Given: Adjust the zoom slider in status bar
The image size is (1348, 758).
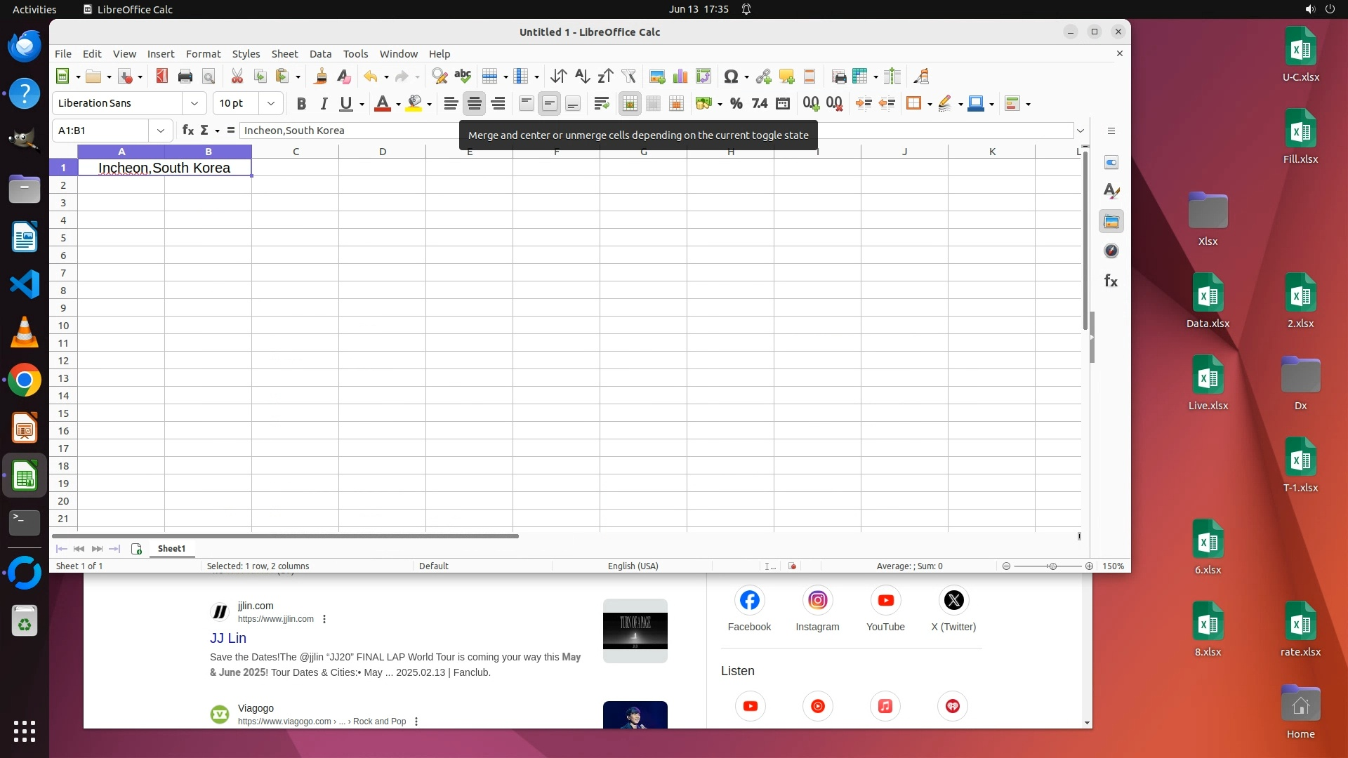Looking at the screenshot, I should coord(1052,566).
